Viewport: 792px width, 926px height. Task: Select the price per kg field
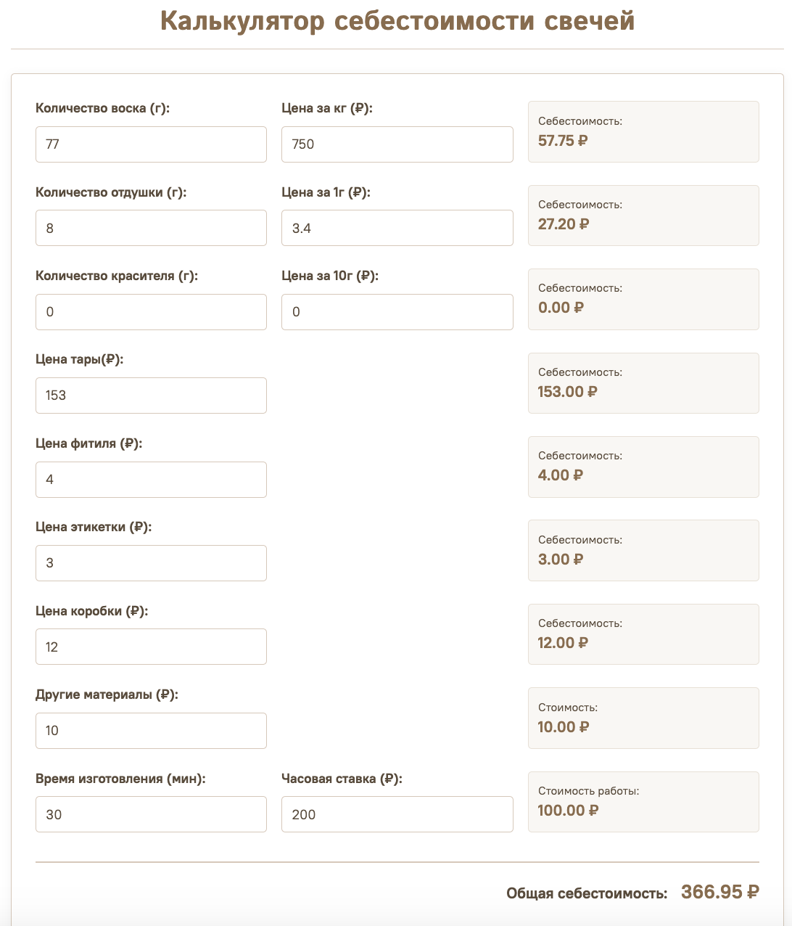tap(397, 144)
